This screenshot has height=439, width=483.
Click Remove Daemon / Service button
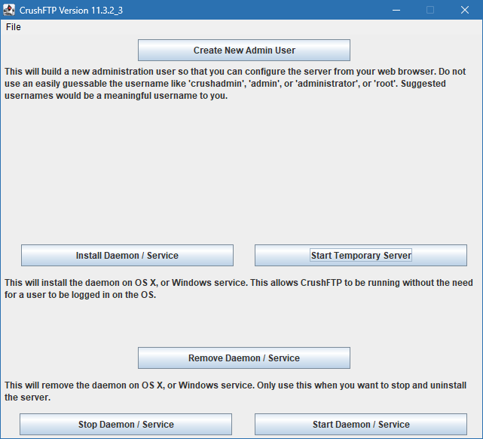(x=244, y=358)
